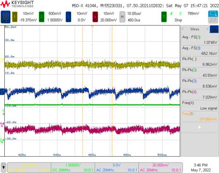Click the 789mV trigger level value
Image resolution: width=219 pixels, height=173 pixels.
[x=193, y=14]
